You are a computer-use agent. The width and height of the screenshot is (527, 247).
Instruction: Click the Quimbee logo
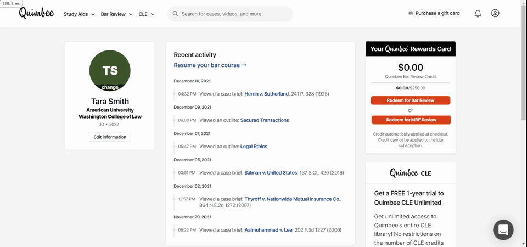pos(37,13)
